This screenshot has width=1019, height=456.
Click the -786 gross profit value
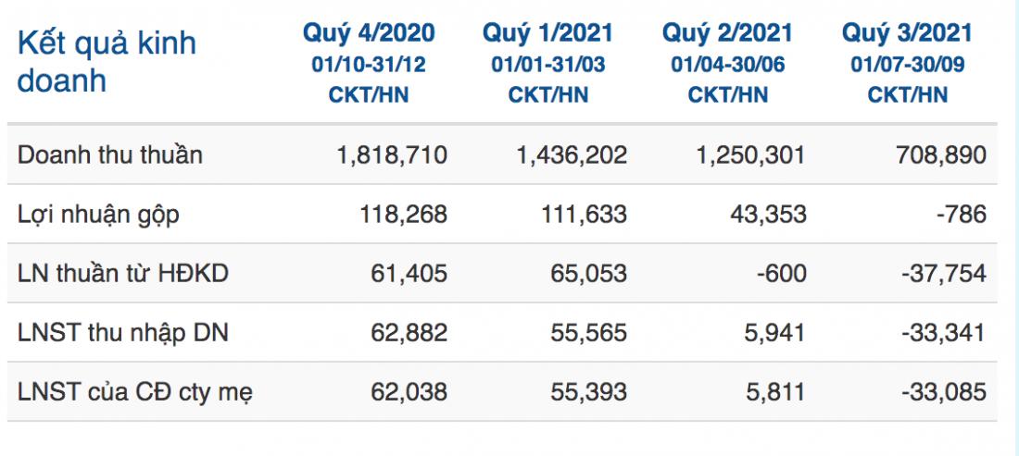[x=962, y=214]
